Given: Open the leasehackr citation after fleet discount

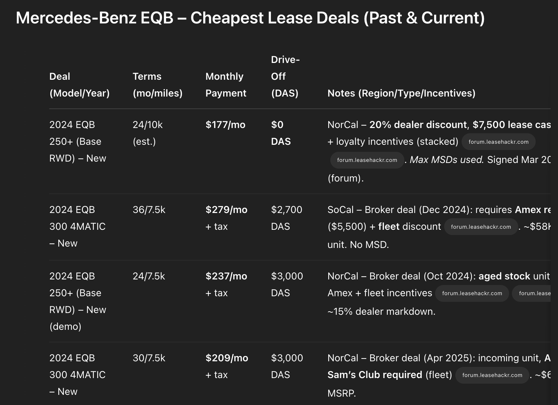Looking at the screenshot, I should tap(481, 227).
